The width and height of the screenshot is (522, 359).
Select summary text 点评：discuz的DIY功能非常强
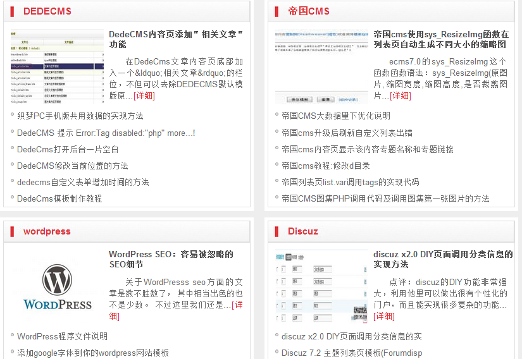[x=448, y=283]
